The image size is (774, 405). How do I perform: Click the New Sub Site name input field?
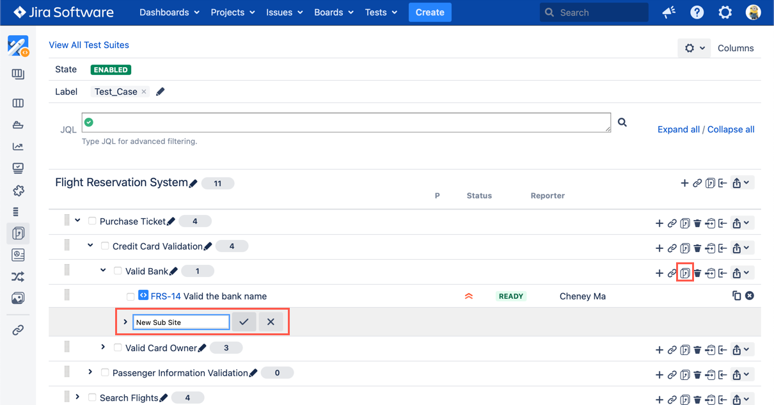tap(181, 322)
